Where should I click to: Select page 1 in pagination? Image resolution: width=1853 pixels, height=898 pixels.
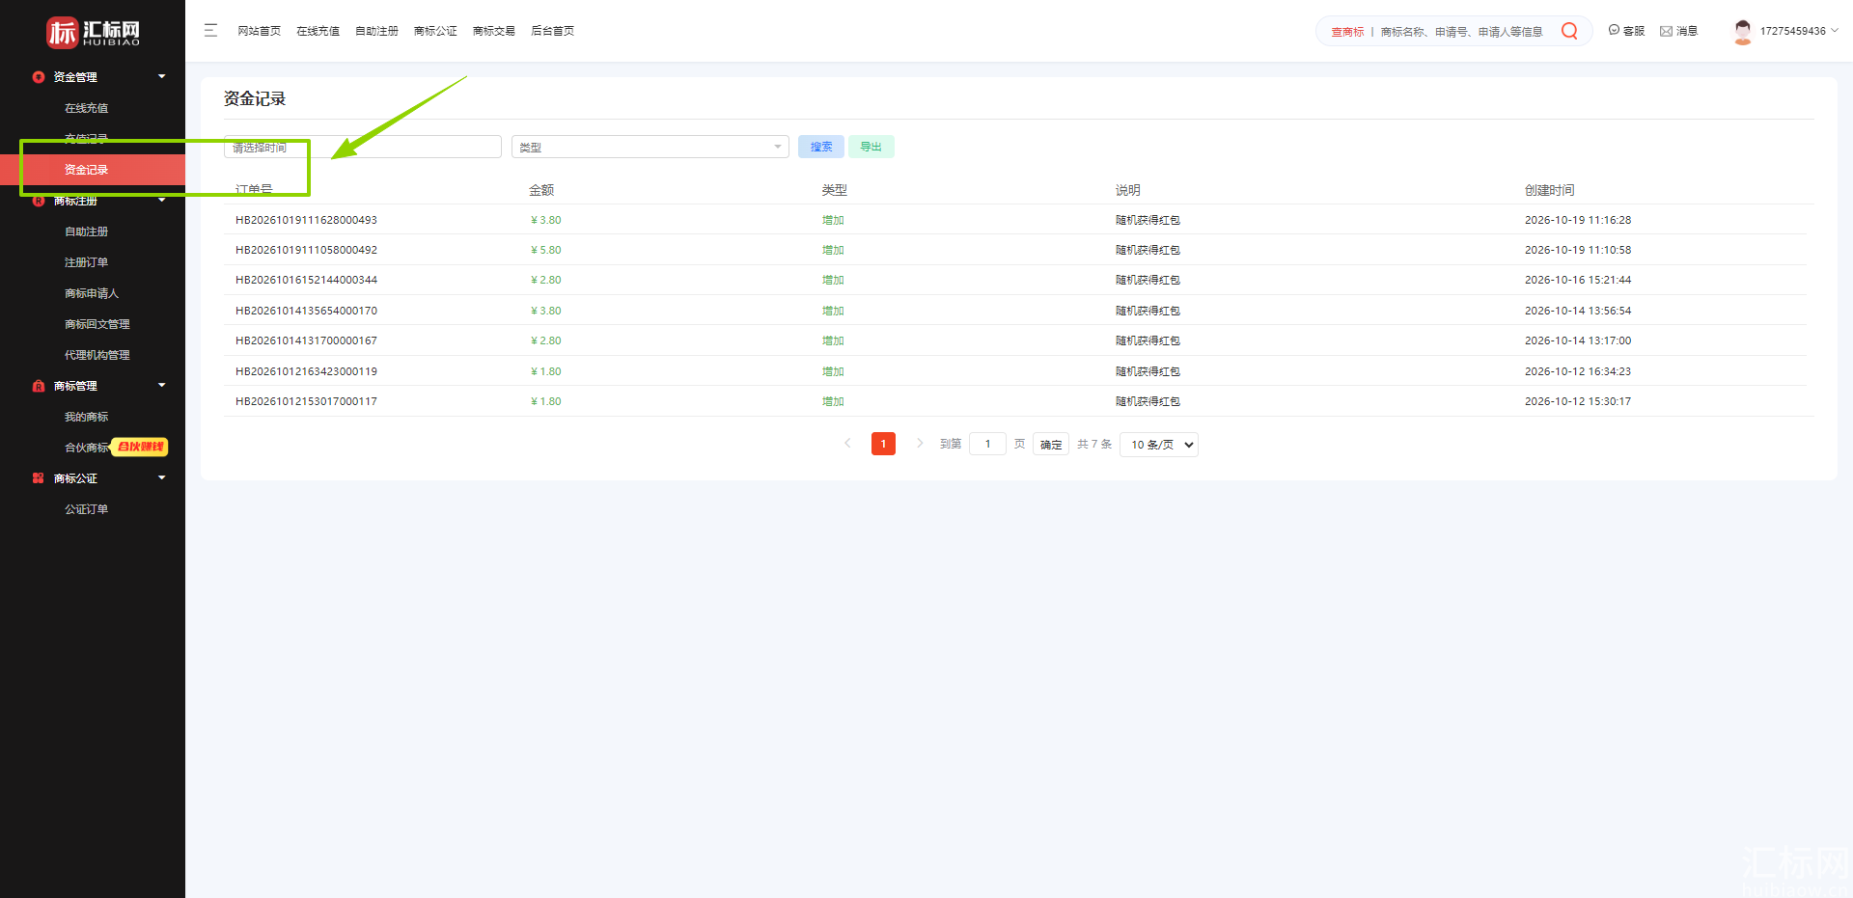883,444
